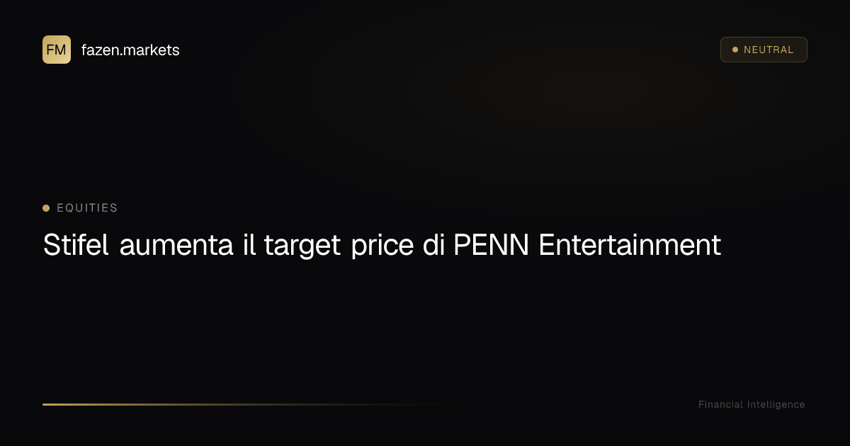850x446 pixels.
Task: Click the letter F in the FM logo
Action: [51, 50]
